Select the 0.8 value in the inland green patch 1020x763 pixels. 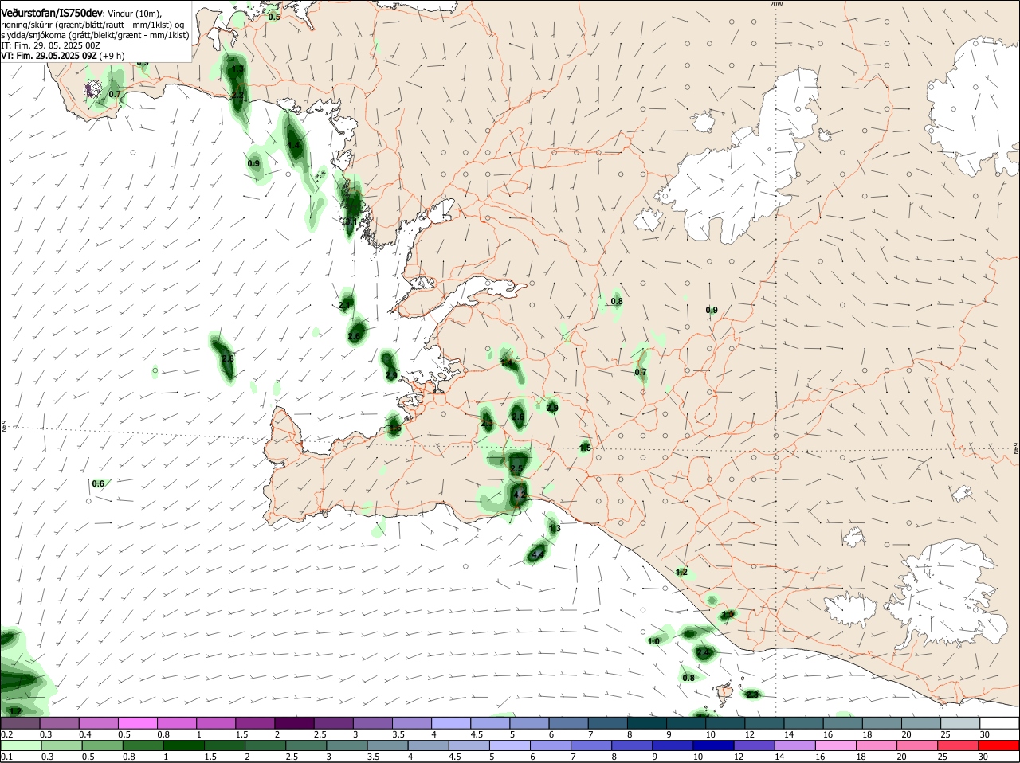[x=617, y=301]
